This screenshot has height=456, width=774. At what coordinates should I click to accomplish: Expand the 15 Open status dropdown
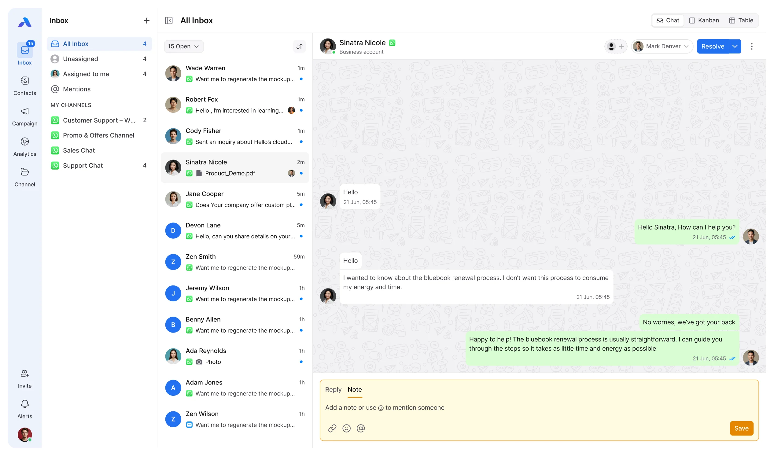pos(183,46)
